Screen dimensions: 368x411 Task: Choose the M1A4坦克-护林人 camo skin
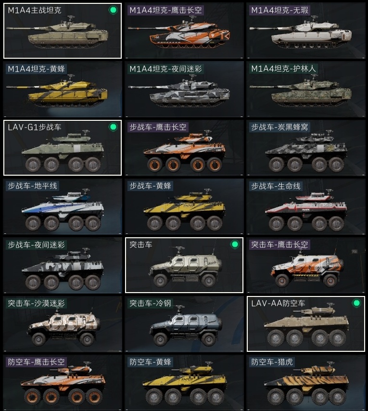pos(306,90)
